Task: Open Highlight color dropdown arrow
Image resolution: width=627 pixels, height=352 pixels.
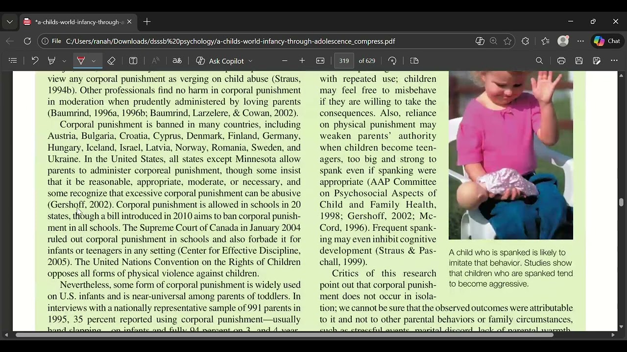Action: tap(94, 61)
